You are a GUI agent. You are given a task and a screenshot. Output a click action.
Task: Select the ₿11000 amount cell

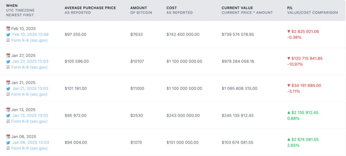coord(138,89)
